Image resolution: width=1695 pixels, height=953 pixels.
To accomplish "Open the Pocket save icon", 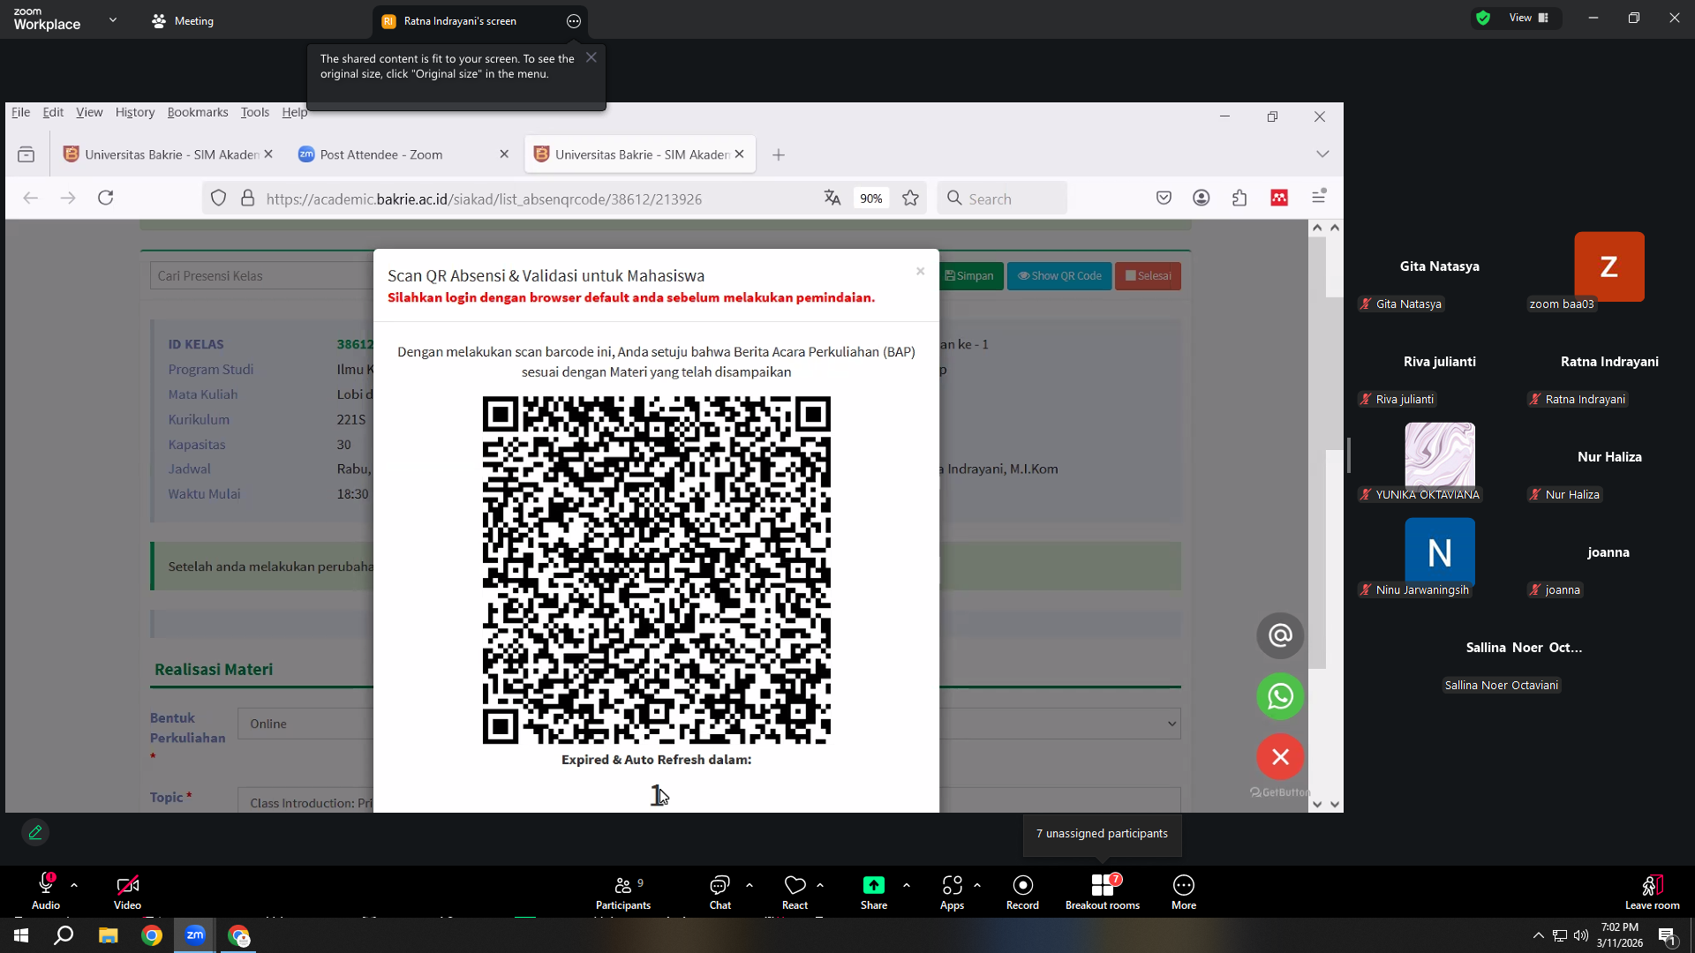I will (1164, 198).
